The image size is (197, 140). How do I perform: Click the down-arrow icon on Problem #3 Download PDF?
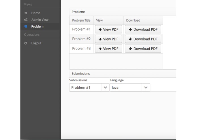[x=130, y=48]
